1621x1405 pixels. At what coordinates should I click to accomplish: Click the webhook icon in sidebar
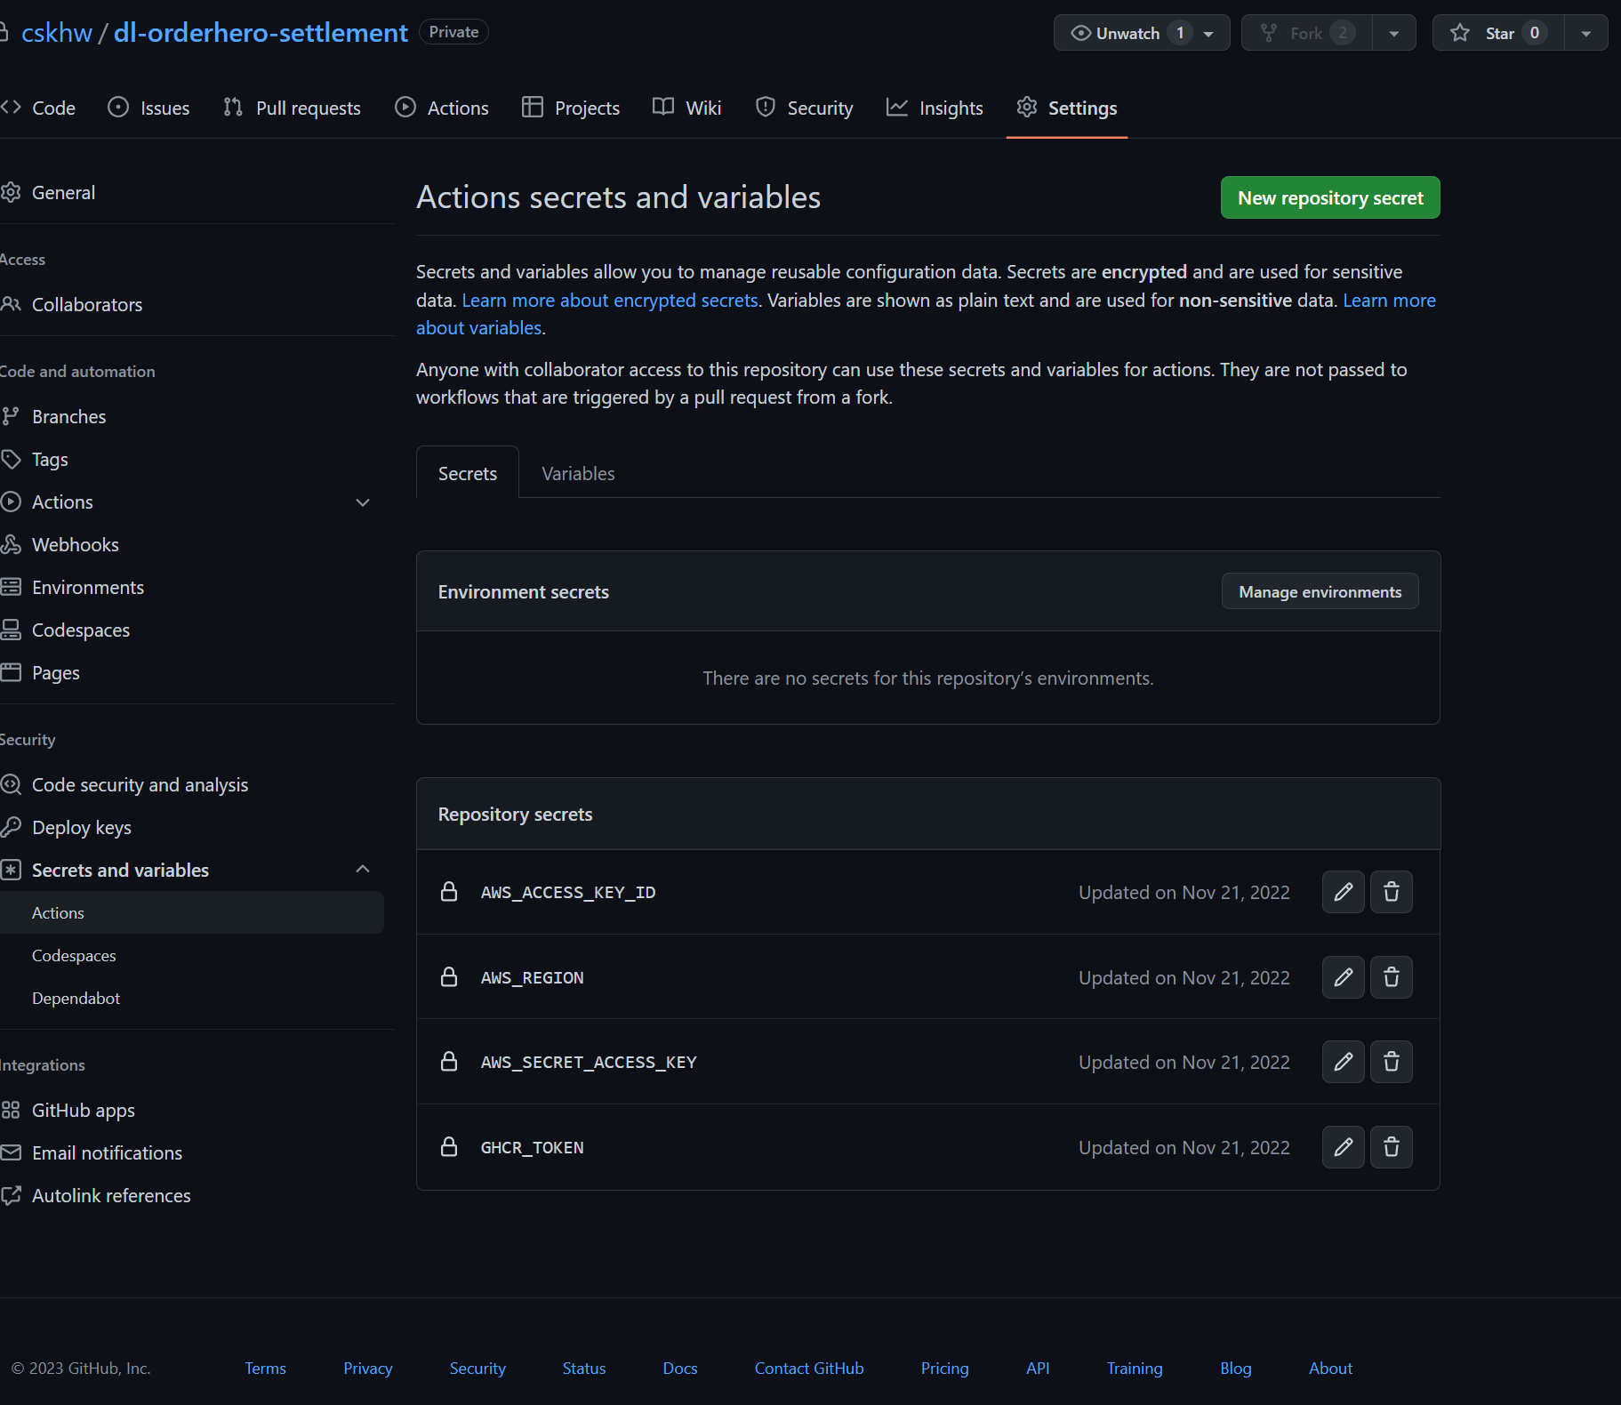pos(11,544)
